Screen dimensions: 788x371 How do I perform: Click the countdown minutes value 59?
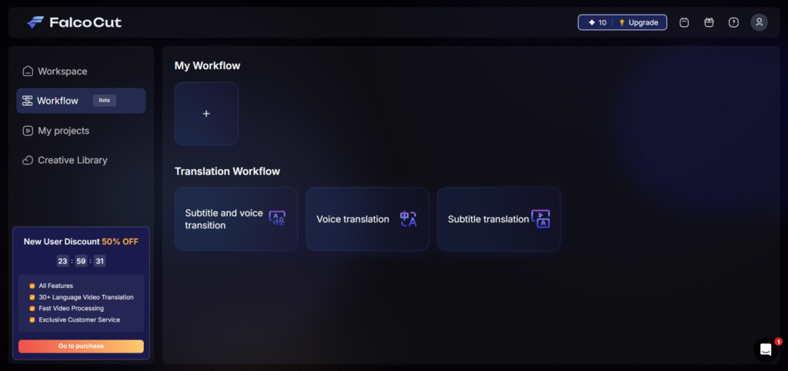(81, 261)
